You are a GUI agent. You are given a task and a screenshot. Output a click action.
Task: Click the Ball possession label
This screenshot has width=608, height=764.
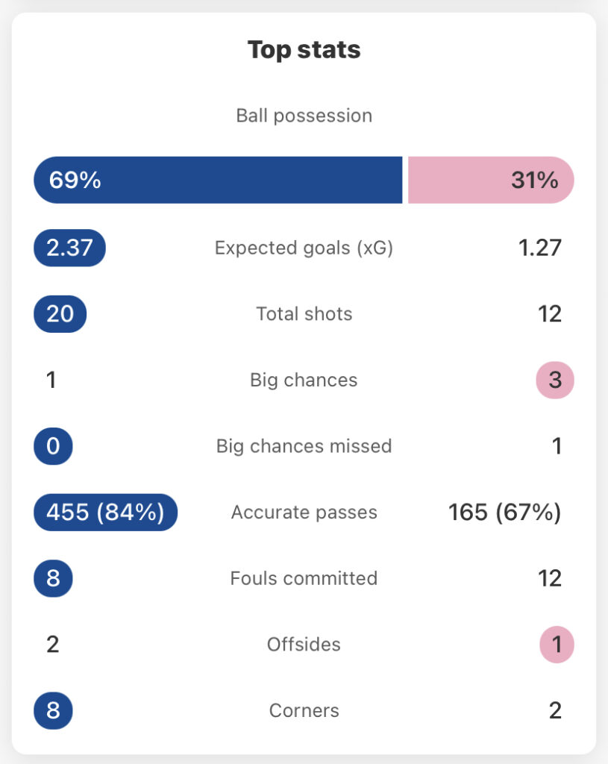pyautogui.click(x=304, y=116)
